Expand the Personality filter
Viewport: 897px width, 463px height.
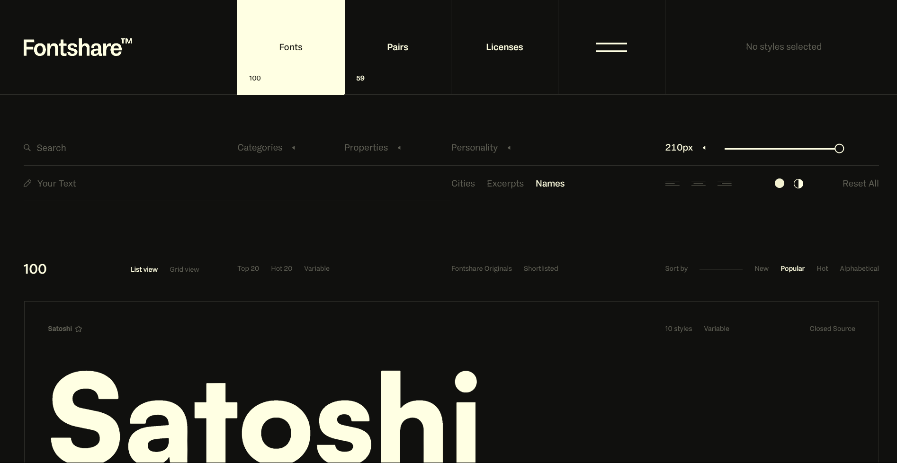(x=474, y=148)
